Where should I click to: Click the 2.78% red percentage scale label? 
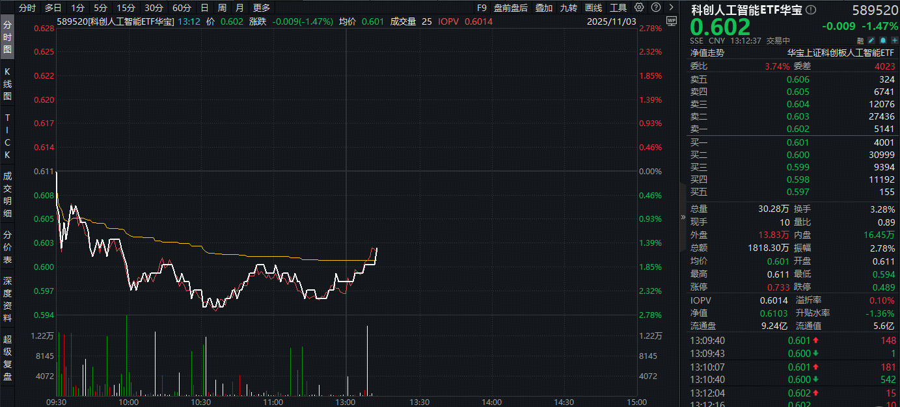pyautogui.click(x=651, y=28)
